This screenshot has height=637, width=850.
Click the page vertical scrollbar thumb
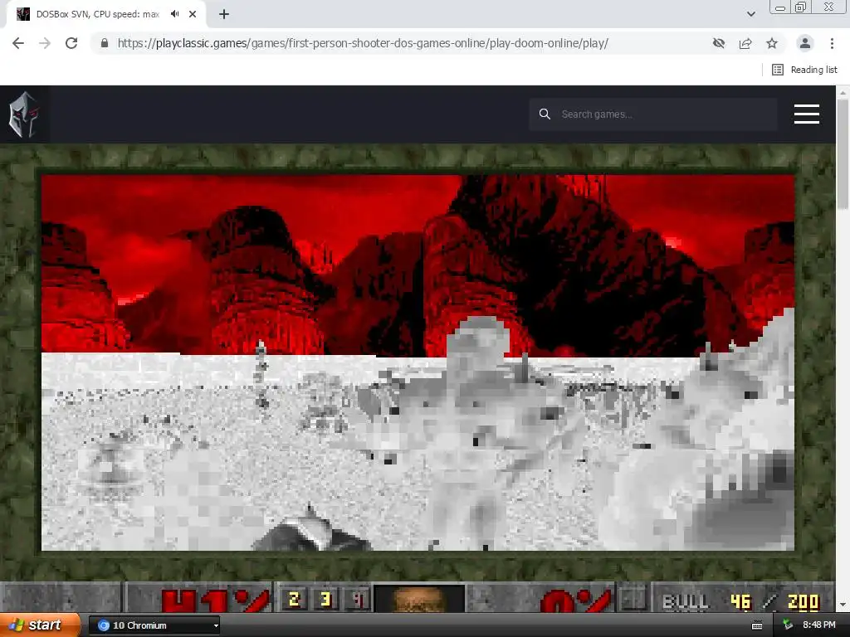(843, 154)
